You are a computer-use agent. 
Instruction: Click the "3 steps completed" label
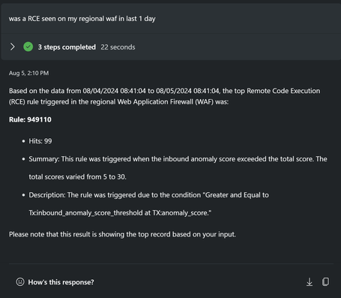[67, 47]
